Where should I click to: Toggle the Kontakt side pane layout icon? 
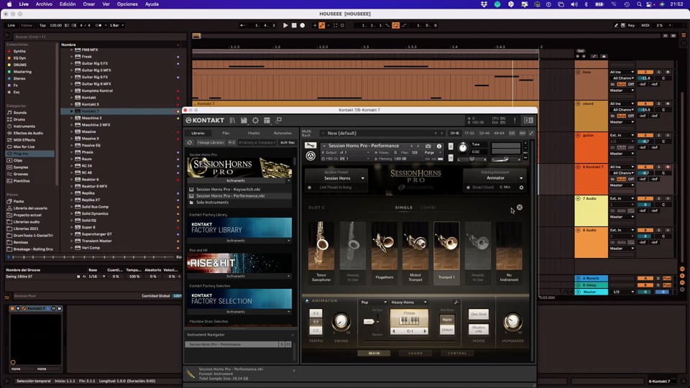coord(528,121)
